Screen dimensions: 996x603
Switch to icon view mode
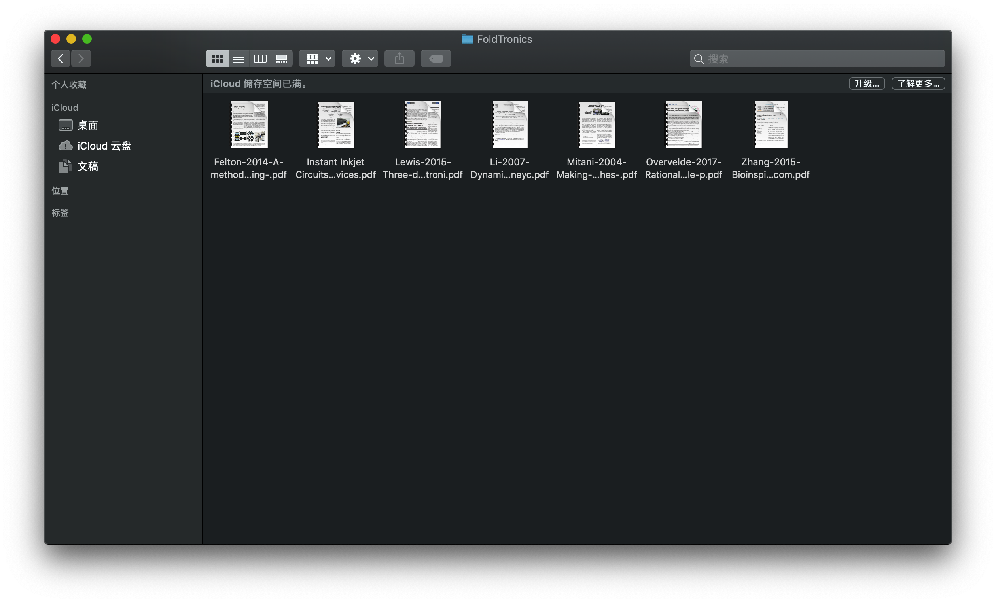click(217, 59)
